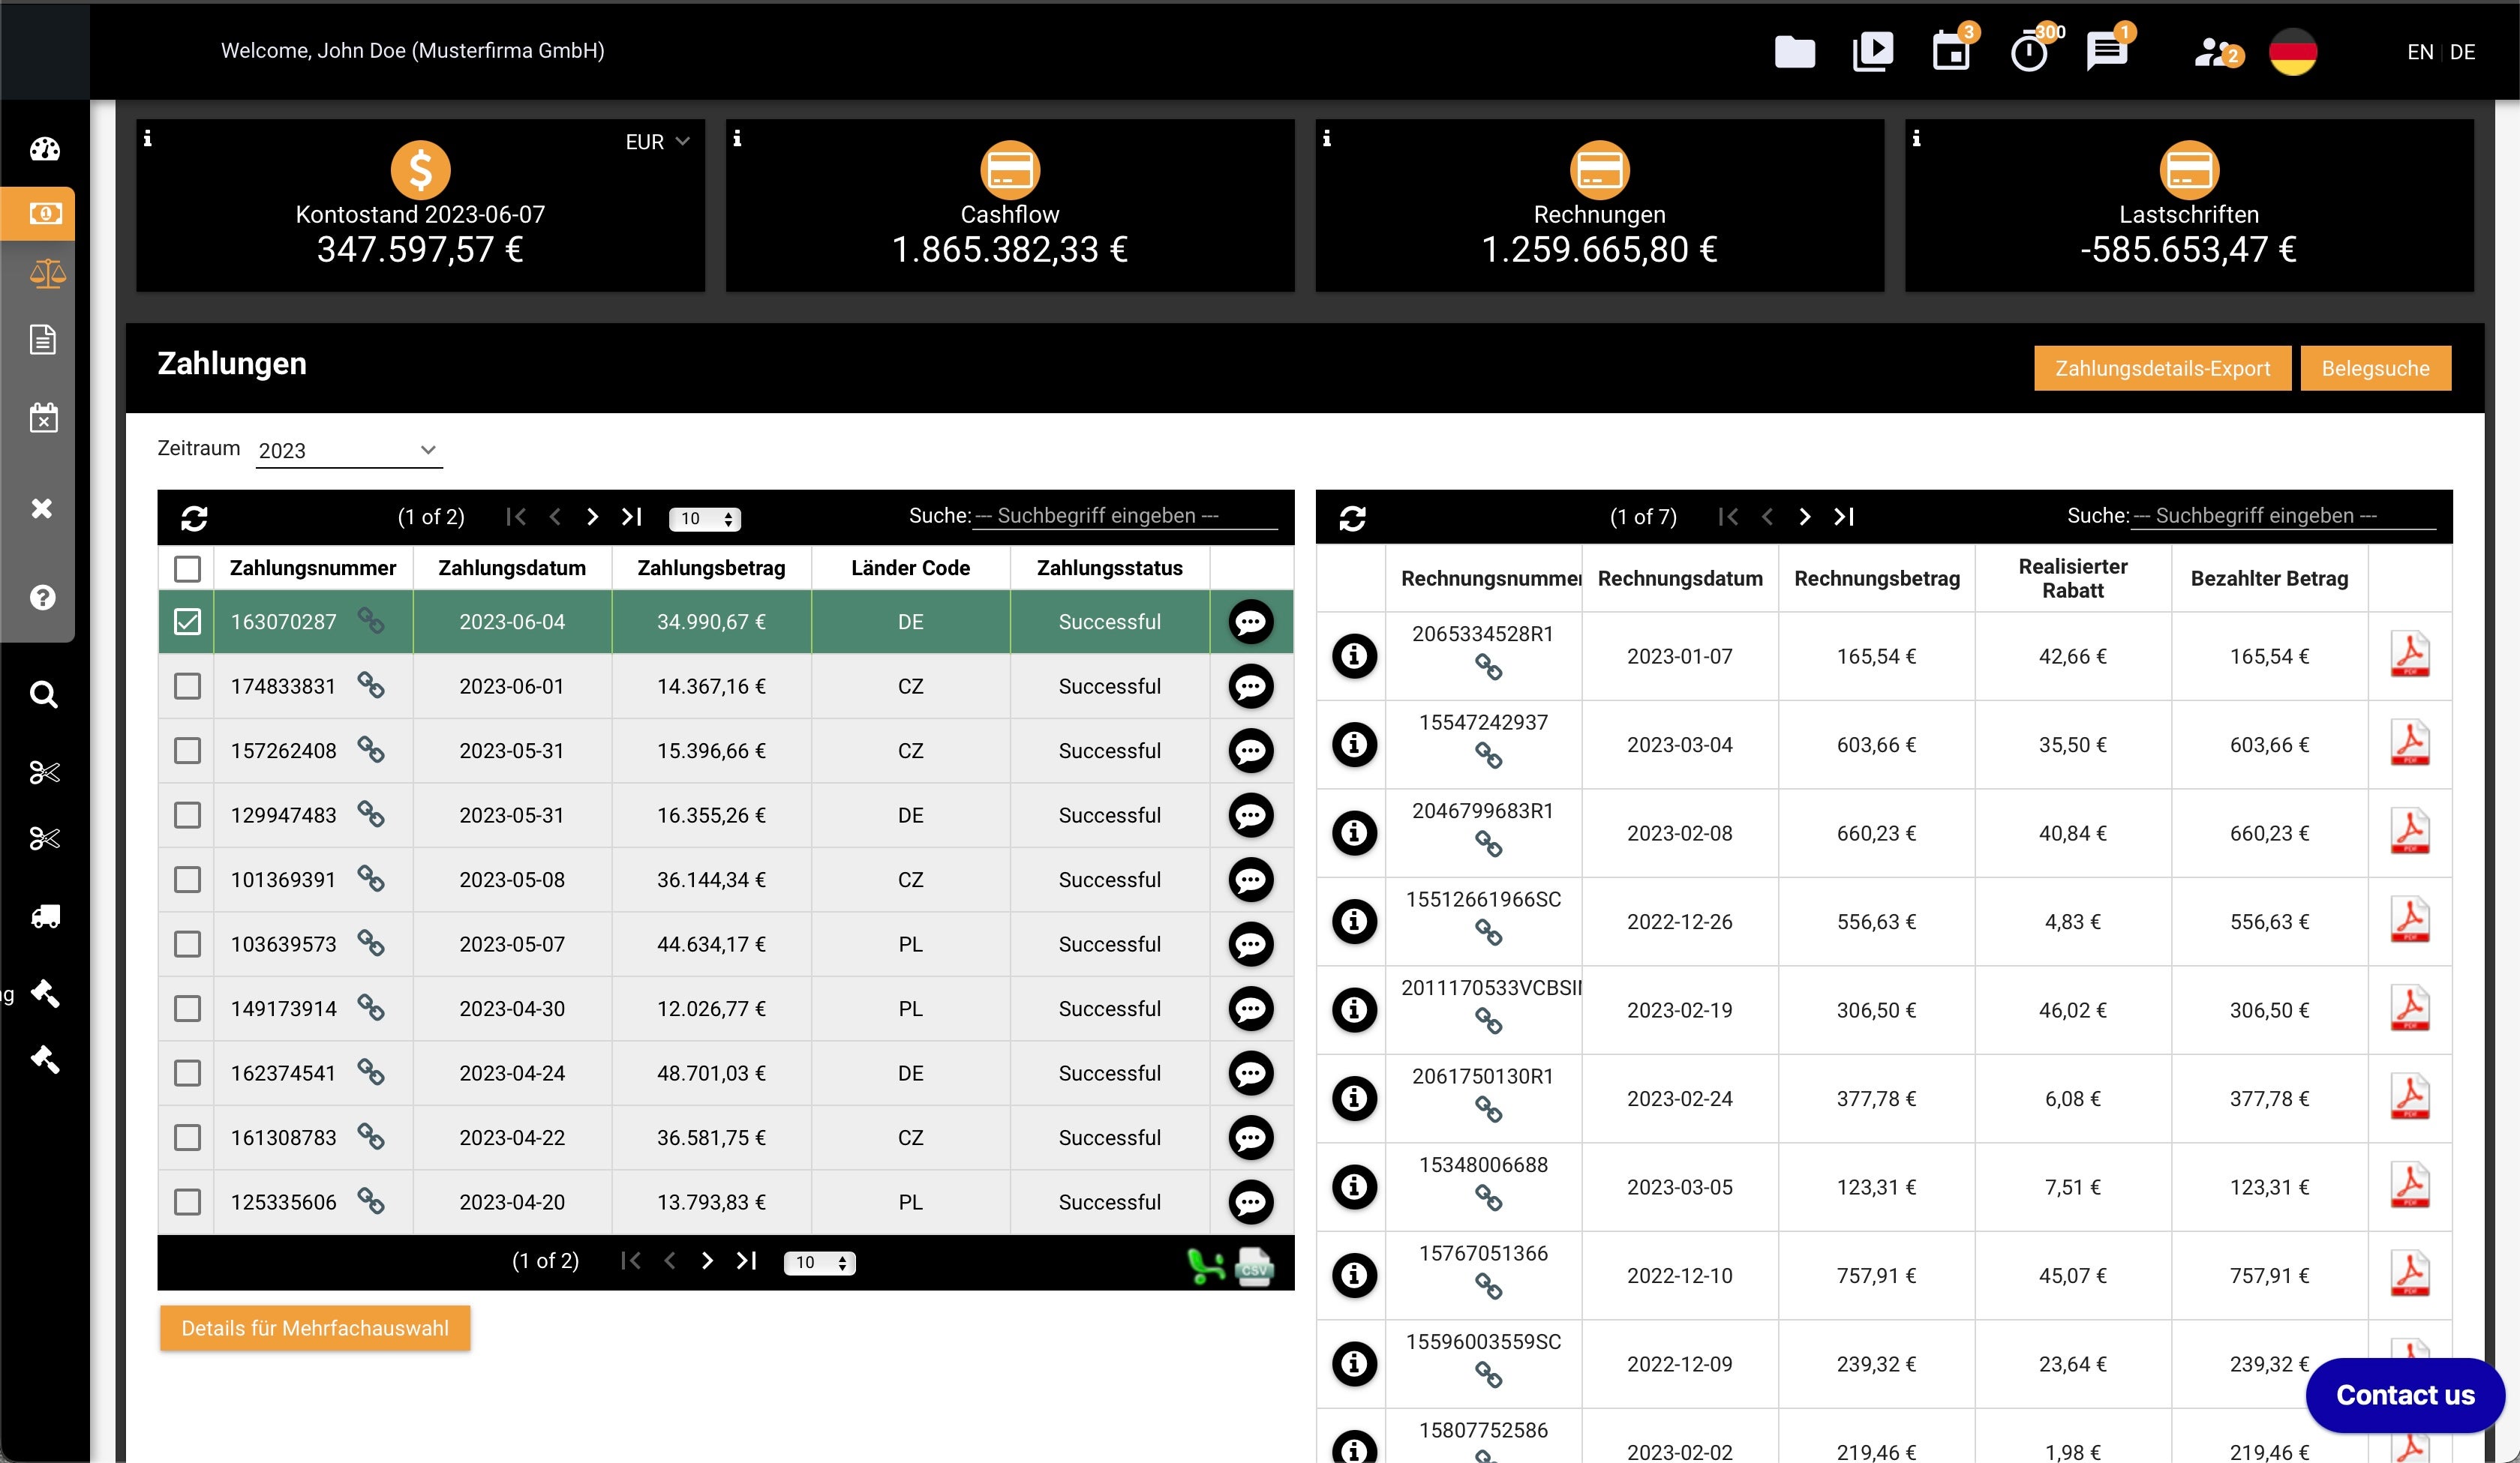Click the Belegsuche button
2520x1463 pixels.
point(2374,369)
